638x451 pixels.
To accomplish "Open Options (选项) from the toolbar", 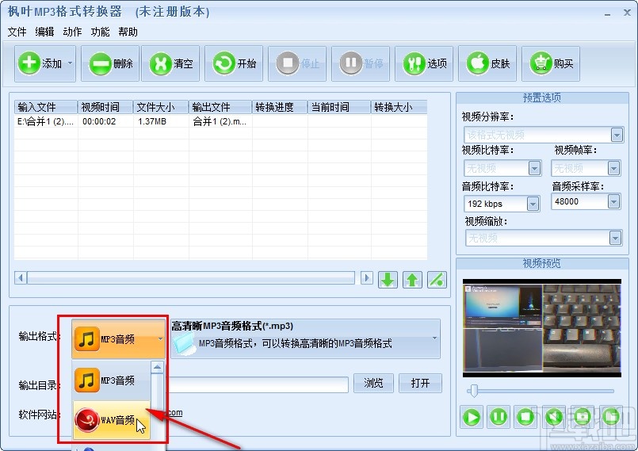I will pyautogui.click(x=424, y=63).
